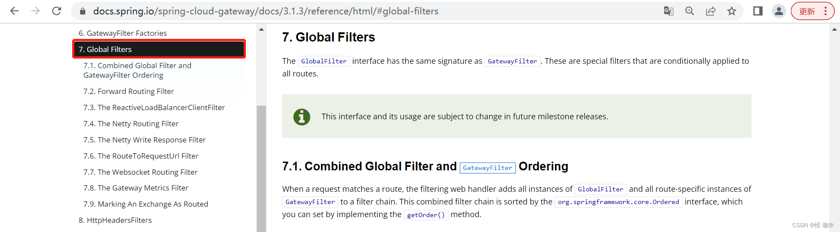
Task: Open the user profile avatar
Action: point(779,11)
